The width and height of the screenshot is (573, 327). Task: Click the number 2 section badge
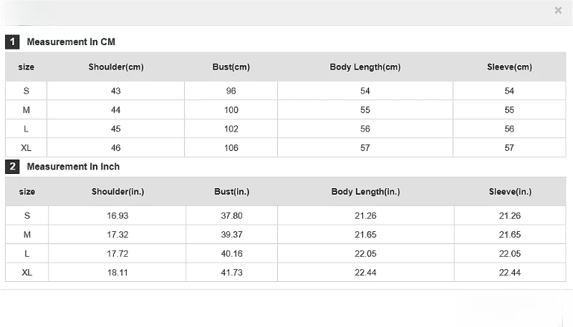[12, 167]
